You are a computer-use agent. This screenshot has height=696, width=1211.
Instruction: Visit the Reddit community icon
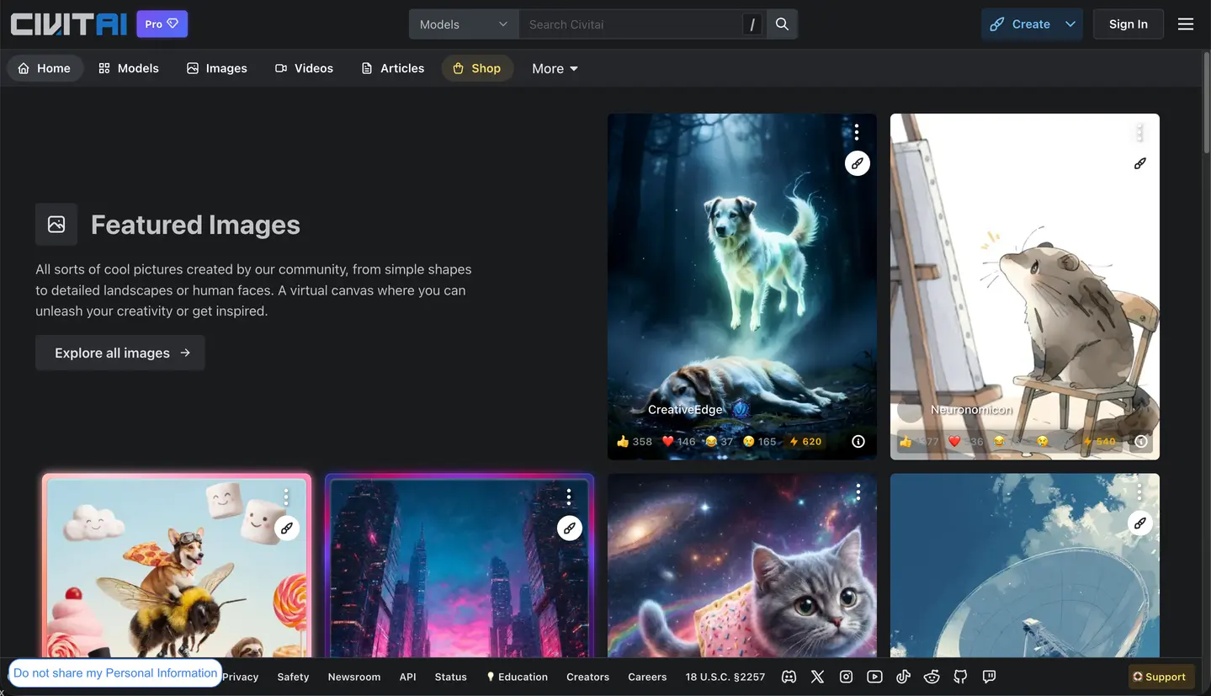tap(932, 677)
